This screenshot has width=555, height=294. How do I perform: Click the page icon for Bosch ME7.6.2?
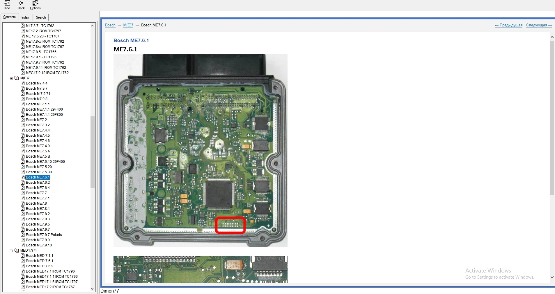click(23, 183)
